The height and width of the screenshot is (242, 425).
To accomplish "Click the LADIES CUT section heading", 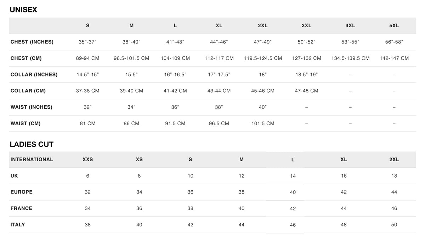I will (x=32, y=144).
